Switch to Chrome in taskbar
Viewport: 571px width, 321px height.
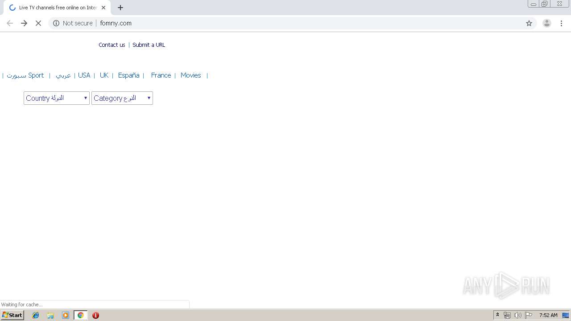tap(80, 315)
